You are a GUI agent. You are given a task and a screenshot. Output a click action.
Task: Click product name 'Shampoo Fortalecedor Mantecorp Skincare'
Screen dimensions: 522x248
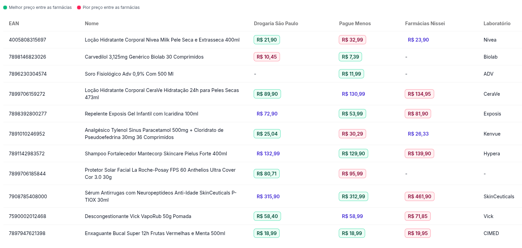coord(156,154)
